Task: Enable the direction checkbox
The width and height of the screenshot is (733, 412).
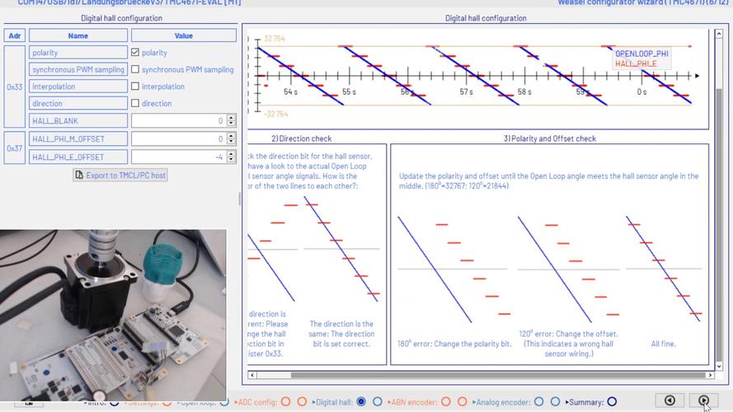Action: point(135,103)
